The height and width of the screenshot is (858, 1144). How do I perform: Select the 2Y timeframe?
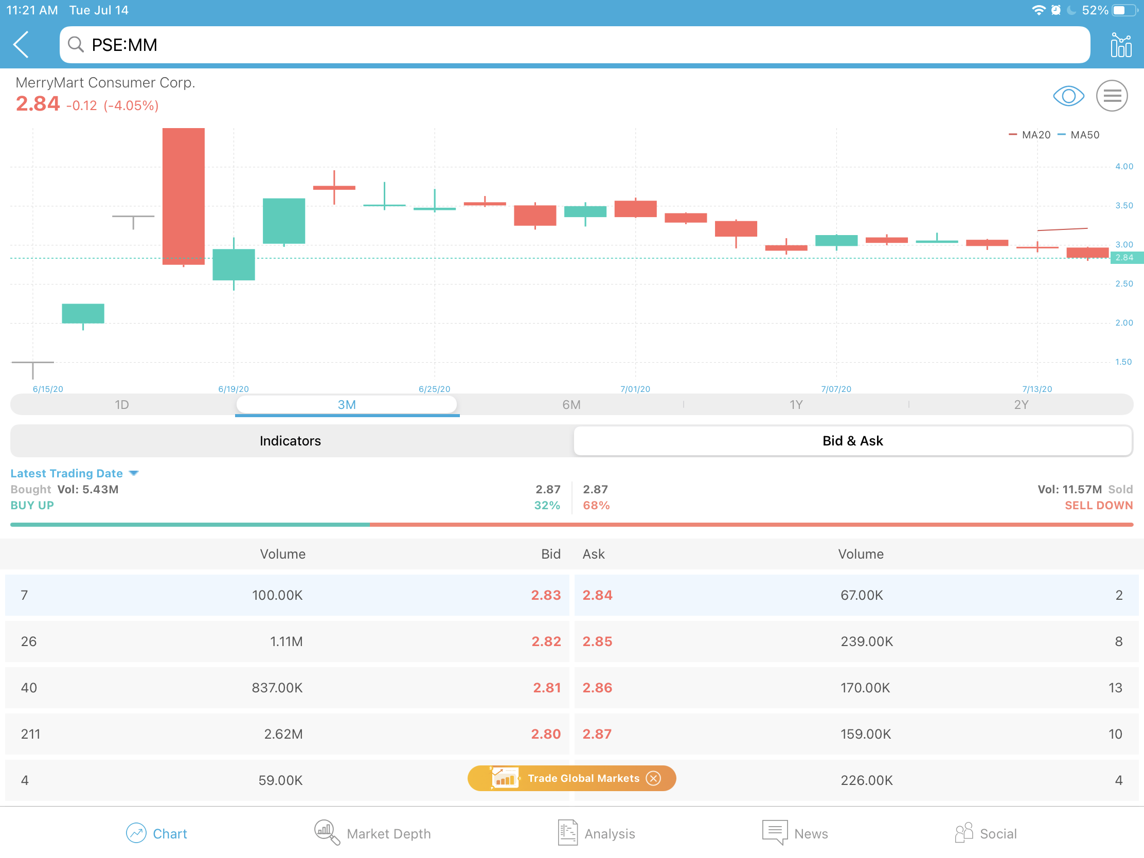[x=1021, y=404]
